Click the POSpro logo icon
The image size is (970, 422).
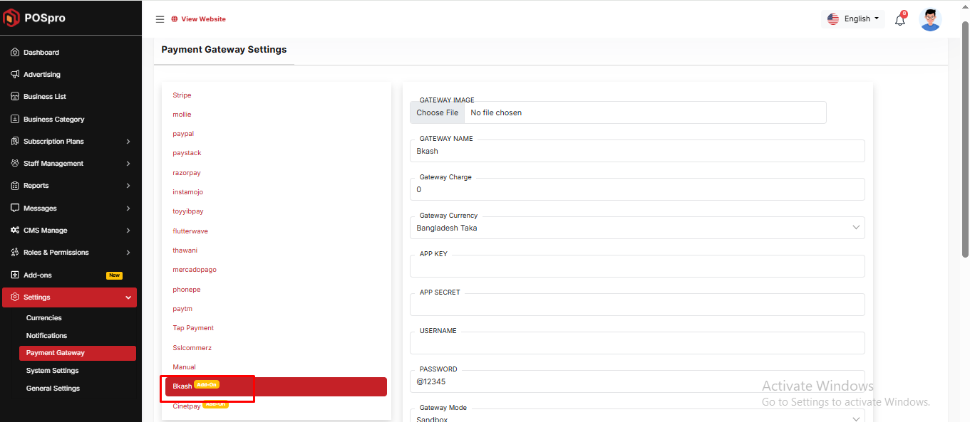11,18
